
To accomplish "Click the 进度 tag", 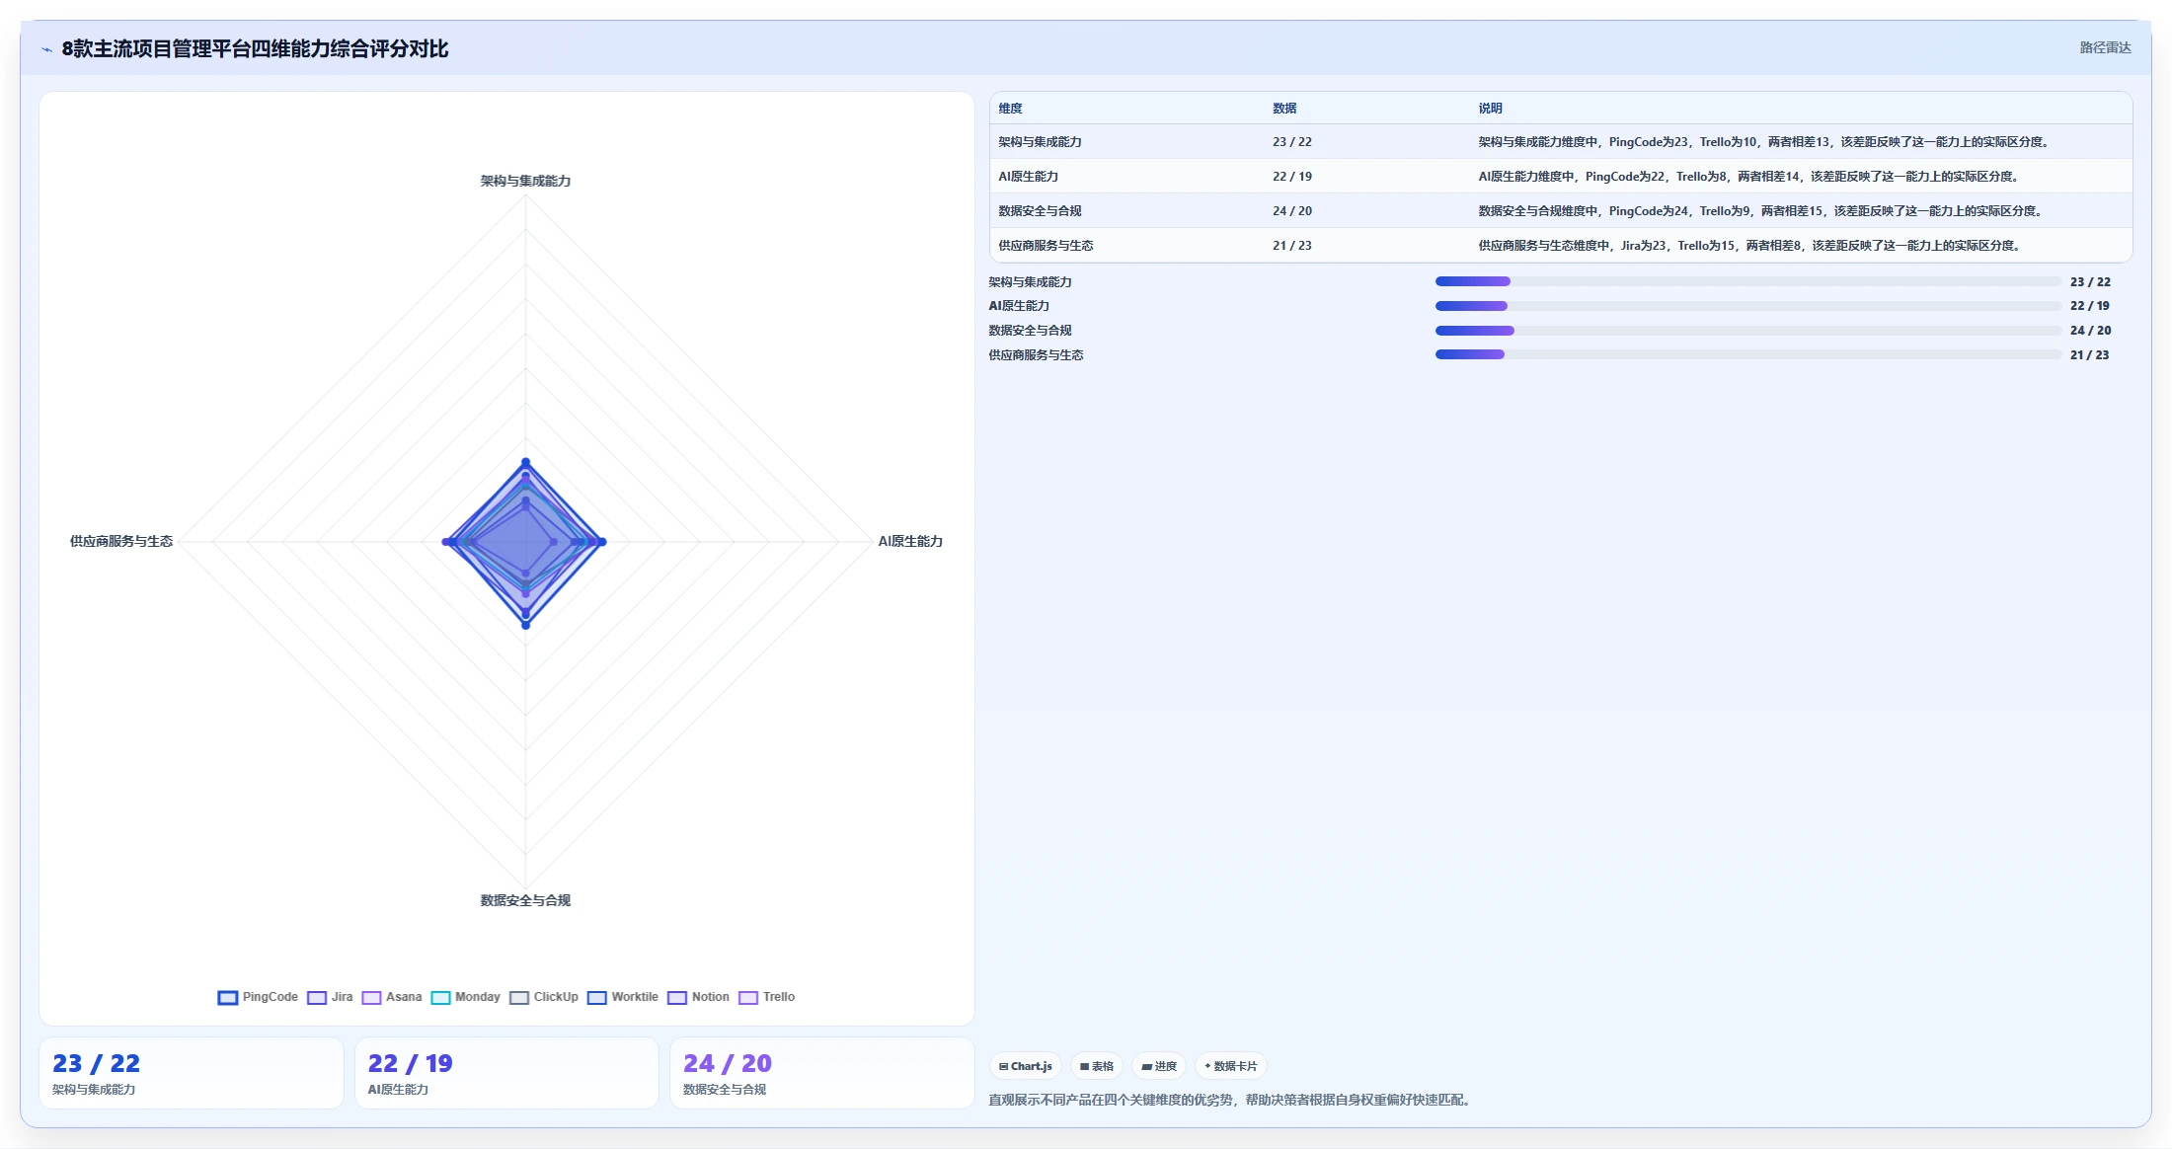I will click(x=1159, y=1066).
